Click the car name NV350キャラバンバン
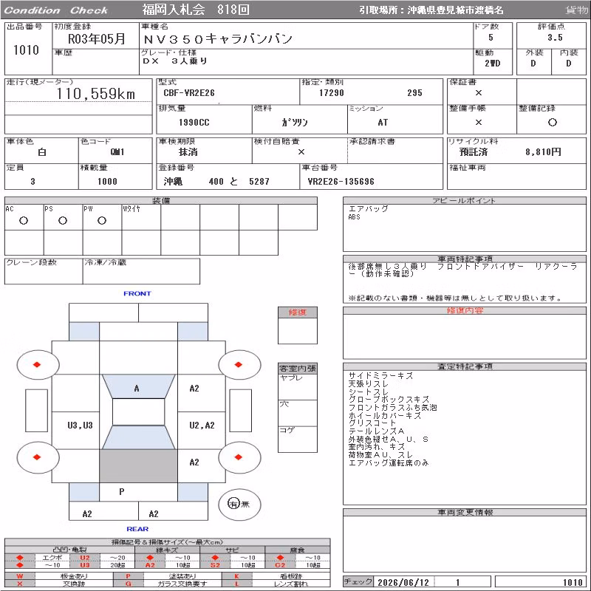 click(218, 38)
